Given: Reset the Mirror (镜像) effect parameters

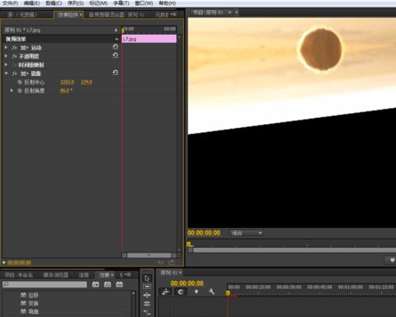Looking at the screenshot, I should click(x=115, y=73).
